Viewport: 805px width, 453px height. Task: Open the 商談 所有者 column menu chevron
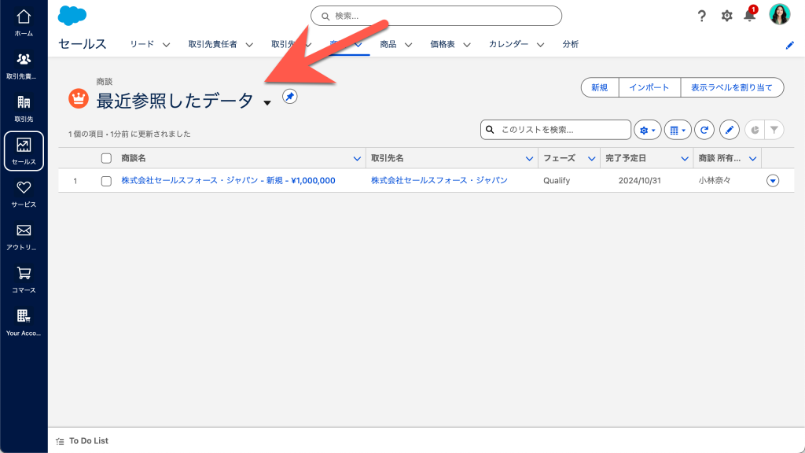coord(752,159)
